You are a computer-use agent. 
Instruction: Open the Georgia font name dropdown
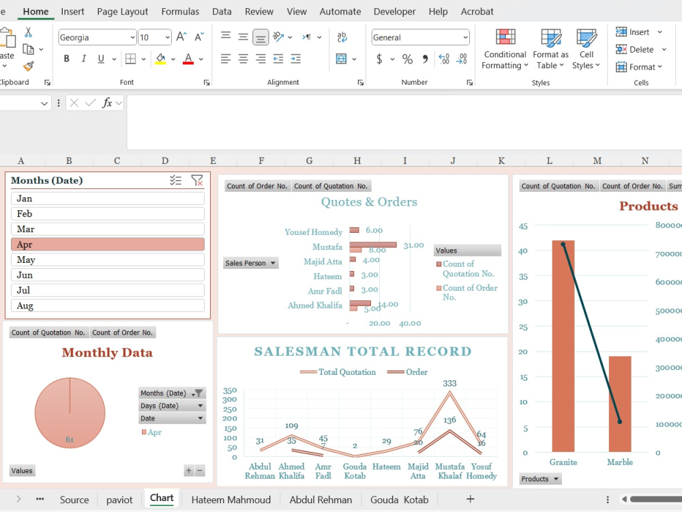[133, 38]
